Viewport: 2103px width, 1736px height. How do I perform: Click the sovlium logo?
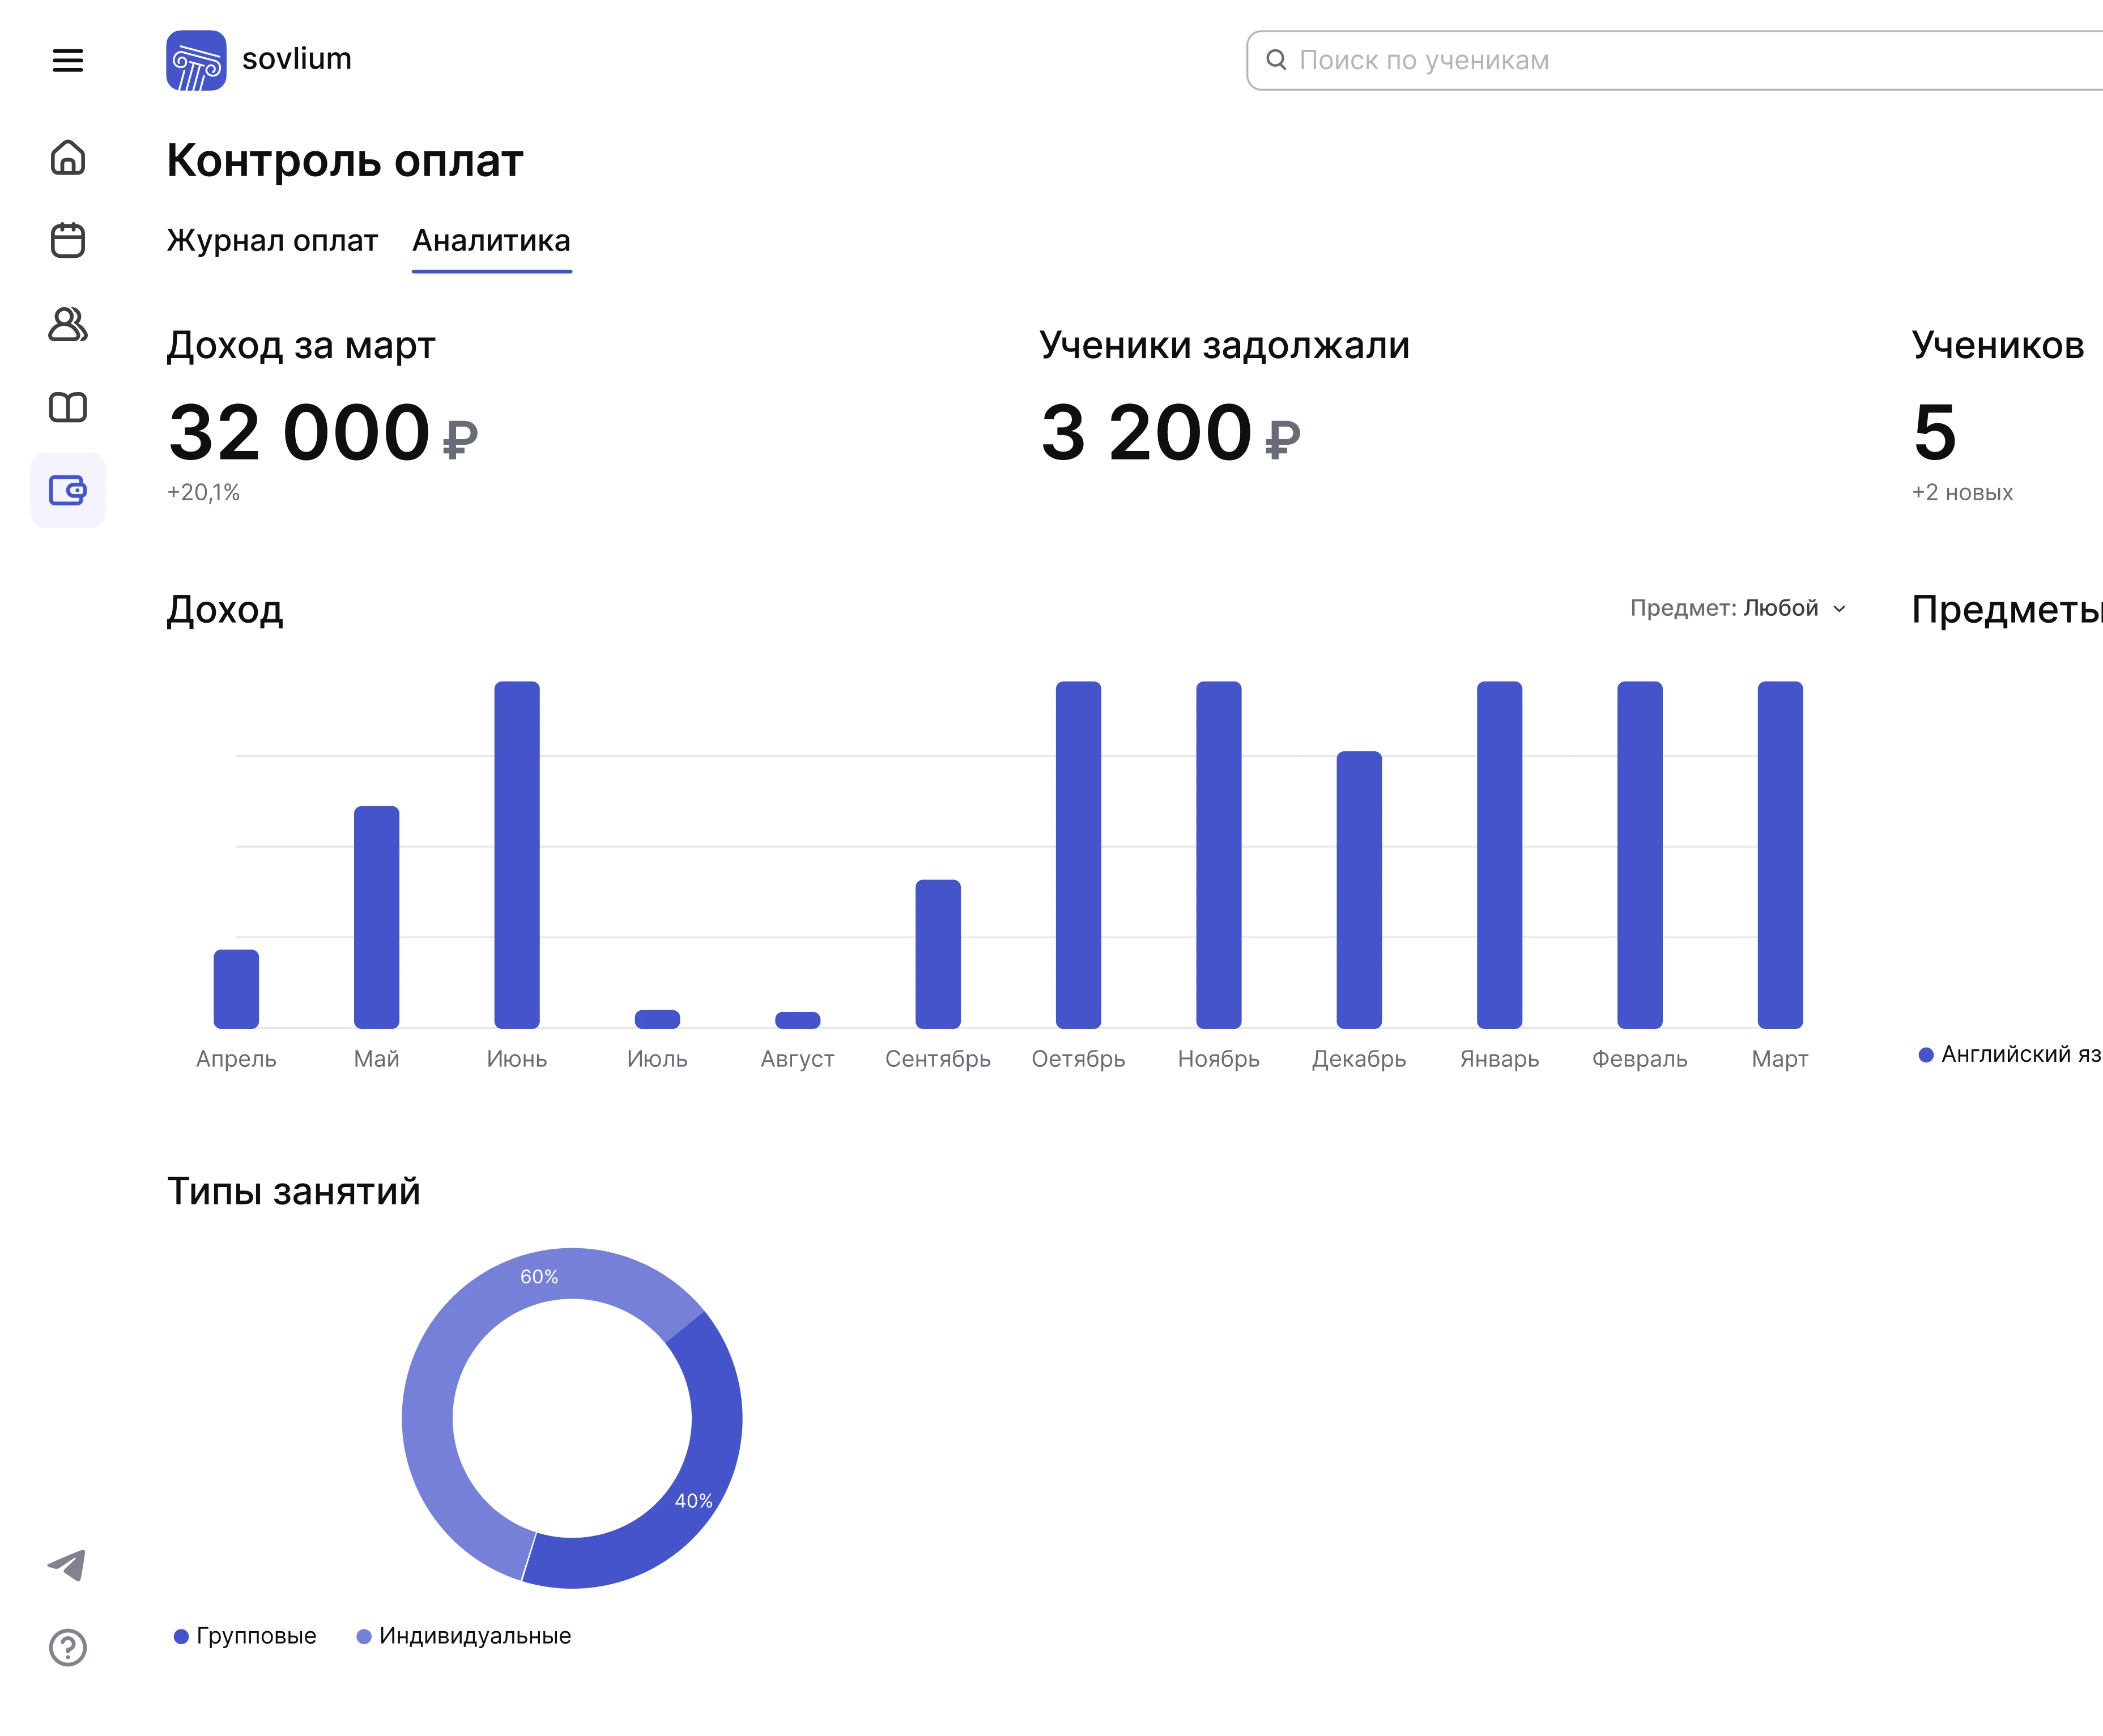pyautogui.click(x=196, y=60)
